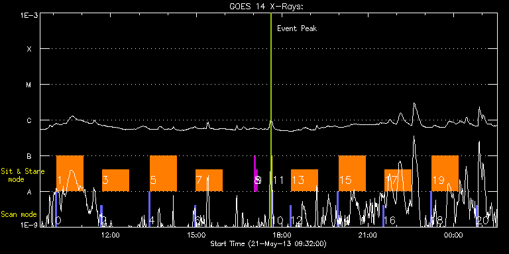Click the blue scan bar labeled 4

click(x=149, y=209)
